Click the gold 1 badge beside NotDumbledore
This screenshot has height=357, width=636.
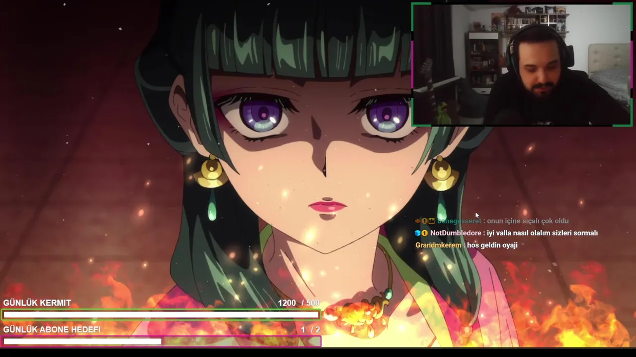pyautogui.click(x=425, y=233)
